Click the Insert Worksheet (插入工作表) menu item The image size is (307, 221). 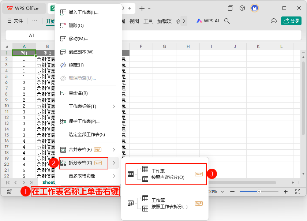pyautogui.click(x=83, y=12)
